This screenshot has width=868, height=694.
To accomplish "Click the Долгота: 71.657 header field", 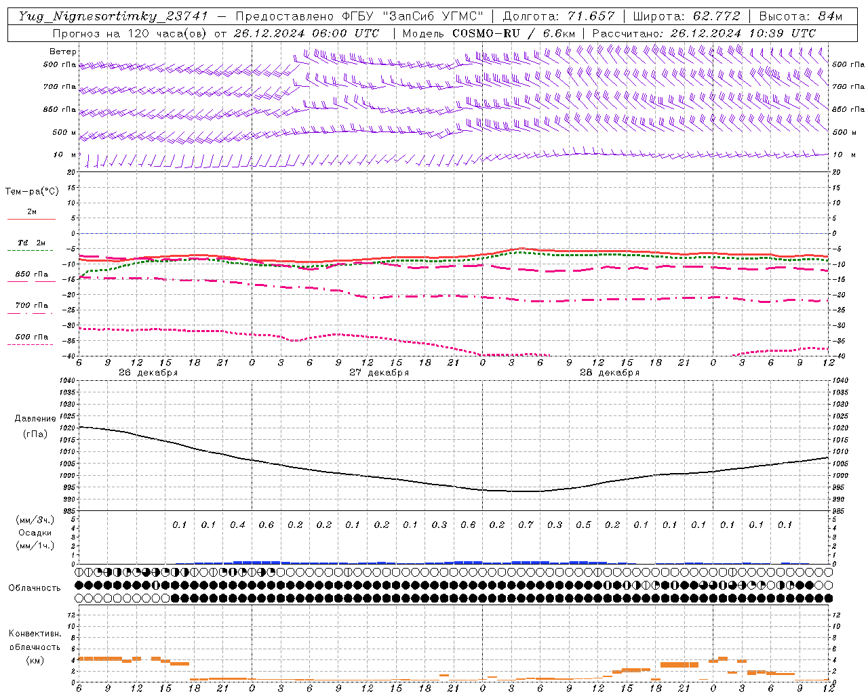I will (x=558, y=16).
